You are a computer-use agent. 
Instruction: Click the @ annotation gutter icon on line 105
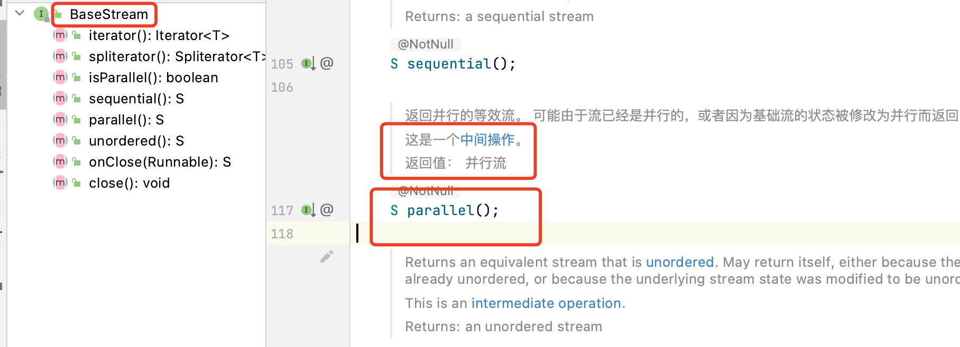tap(327, 63)
